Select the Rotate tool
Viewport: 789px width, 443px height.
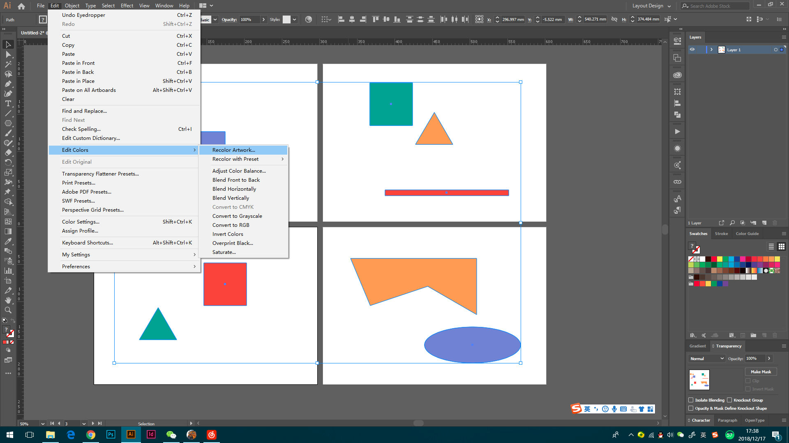pos(8,162)
